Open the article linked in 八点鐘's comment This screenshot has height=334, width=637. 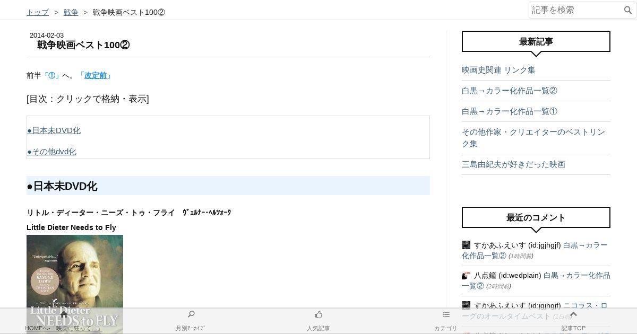tap(536, 280)
